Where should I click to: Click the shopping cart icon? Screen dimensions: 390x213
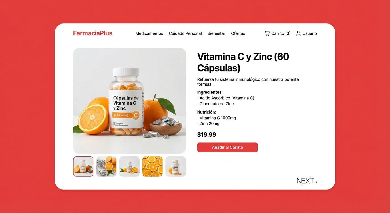pyautogui.click(x=267, y=33)
